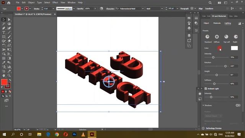Image resolution: width=245 pixels, height=138 pixels.
Task: Open the Window menu
Action: point(72,3)
